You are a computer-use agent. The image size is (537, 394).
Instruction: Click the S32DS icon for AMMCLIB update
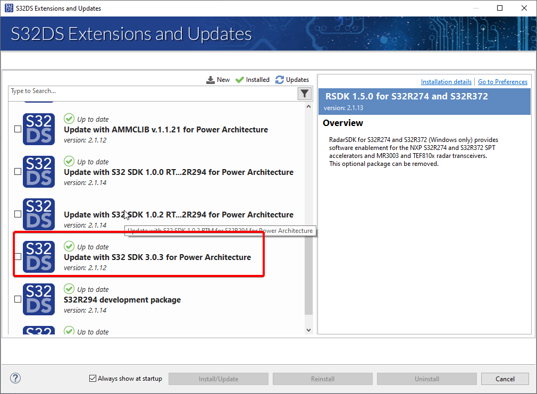tap(38, 129)
